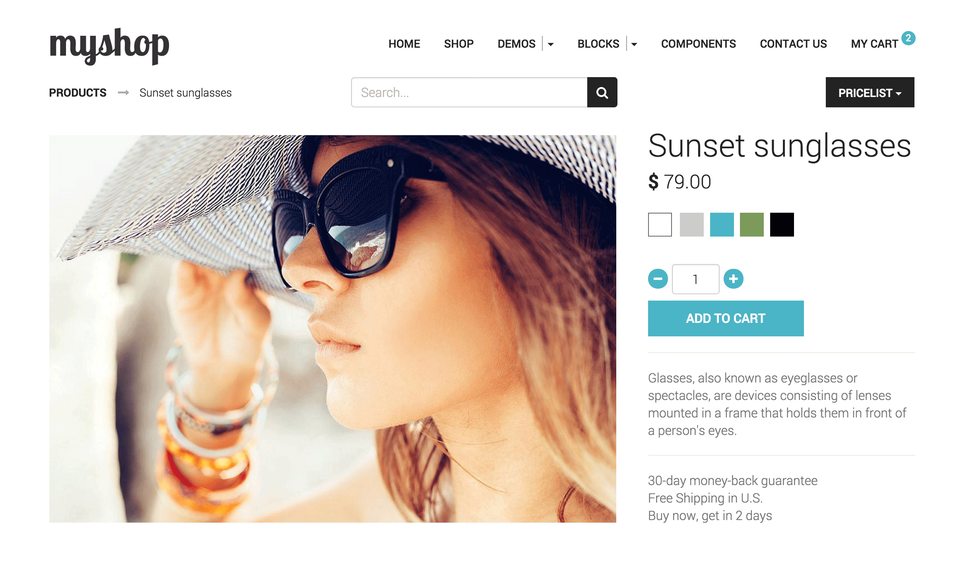Select the black color swatch option
This screenshot has height=563, width=959.
coord(781,224)
